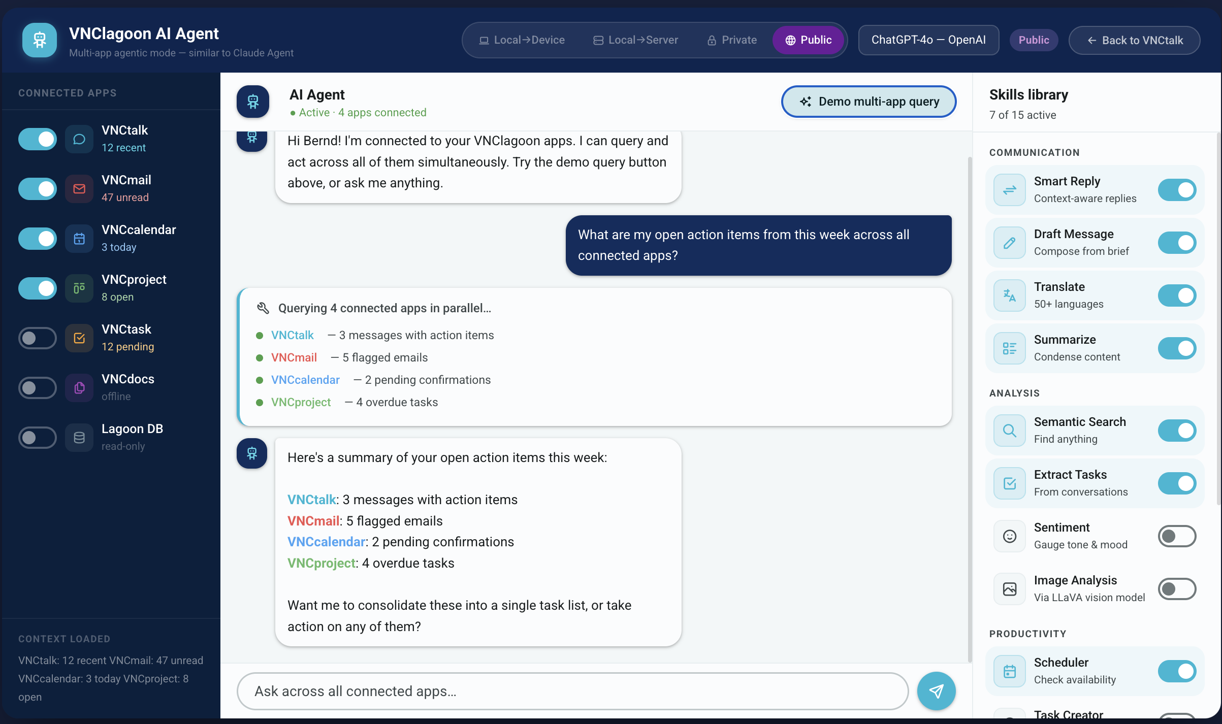Open VNCproject link in query results
1222x724 pixels.
coord(301,402)
